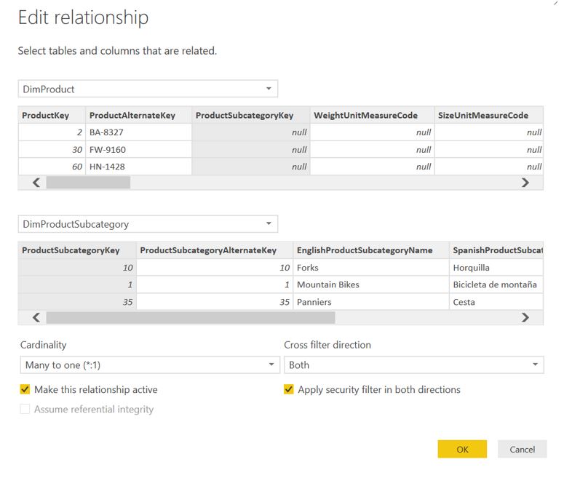
Task: Select ProductAlternateKey column header
Action: (x=138, y=116)
